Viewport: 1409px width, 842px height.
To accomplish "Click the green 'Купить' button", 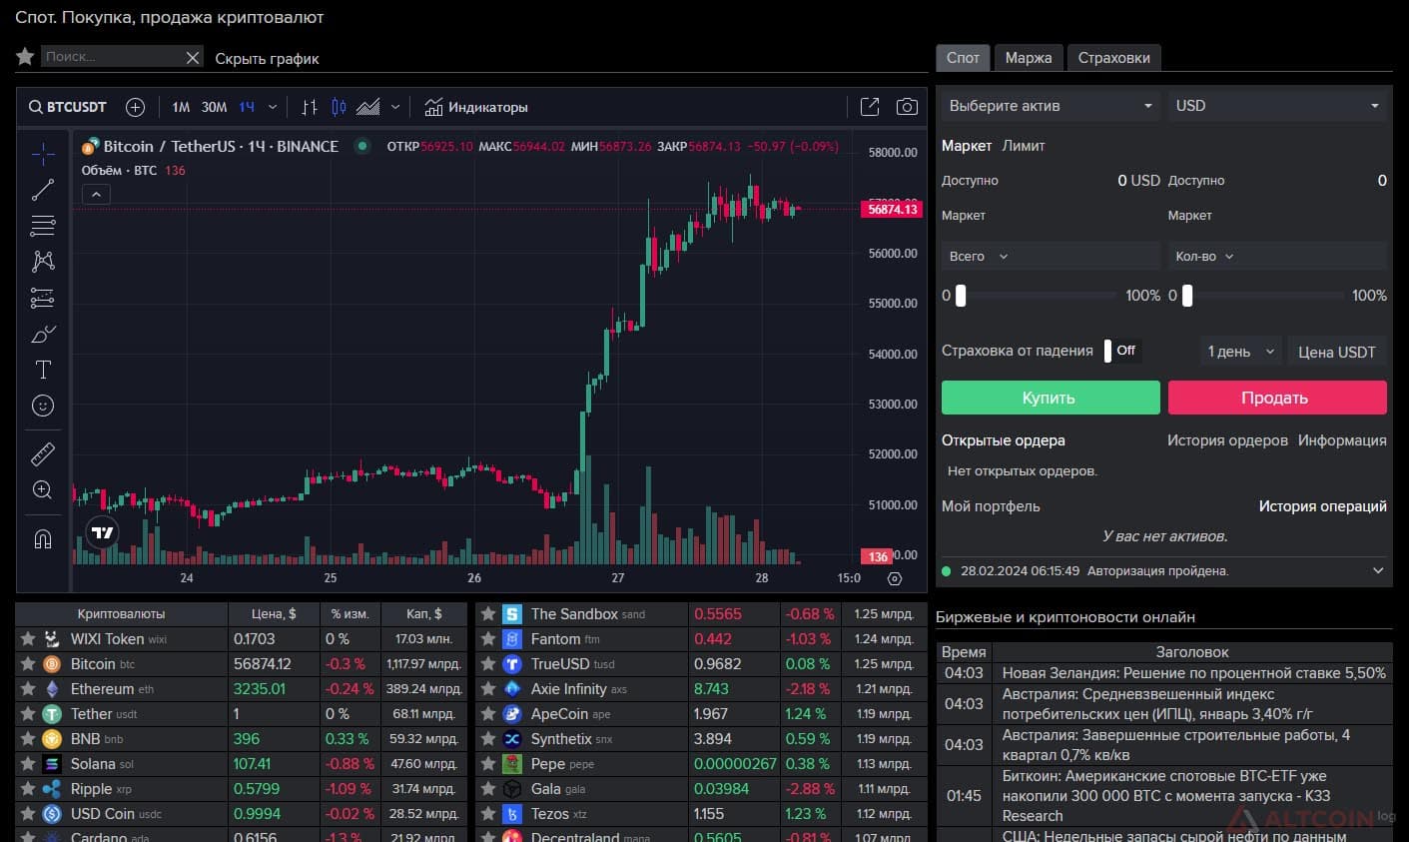I will [1051, 398].
